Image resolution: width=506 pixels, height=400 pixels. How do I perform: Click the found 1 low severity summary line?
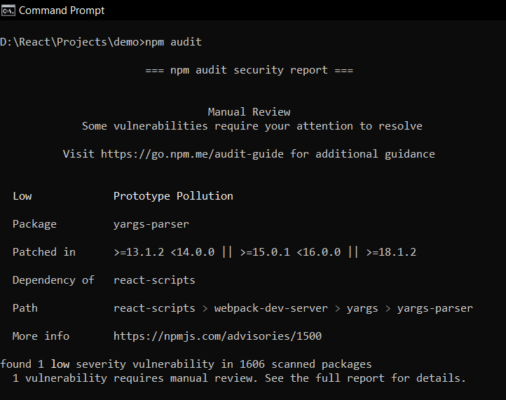click(x=186, y=364)
